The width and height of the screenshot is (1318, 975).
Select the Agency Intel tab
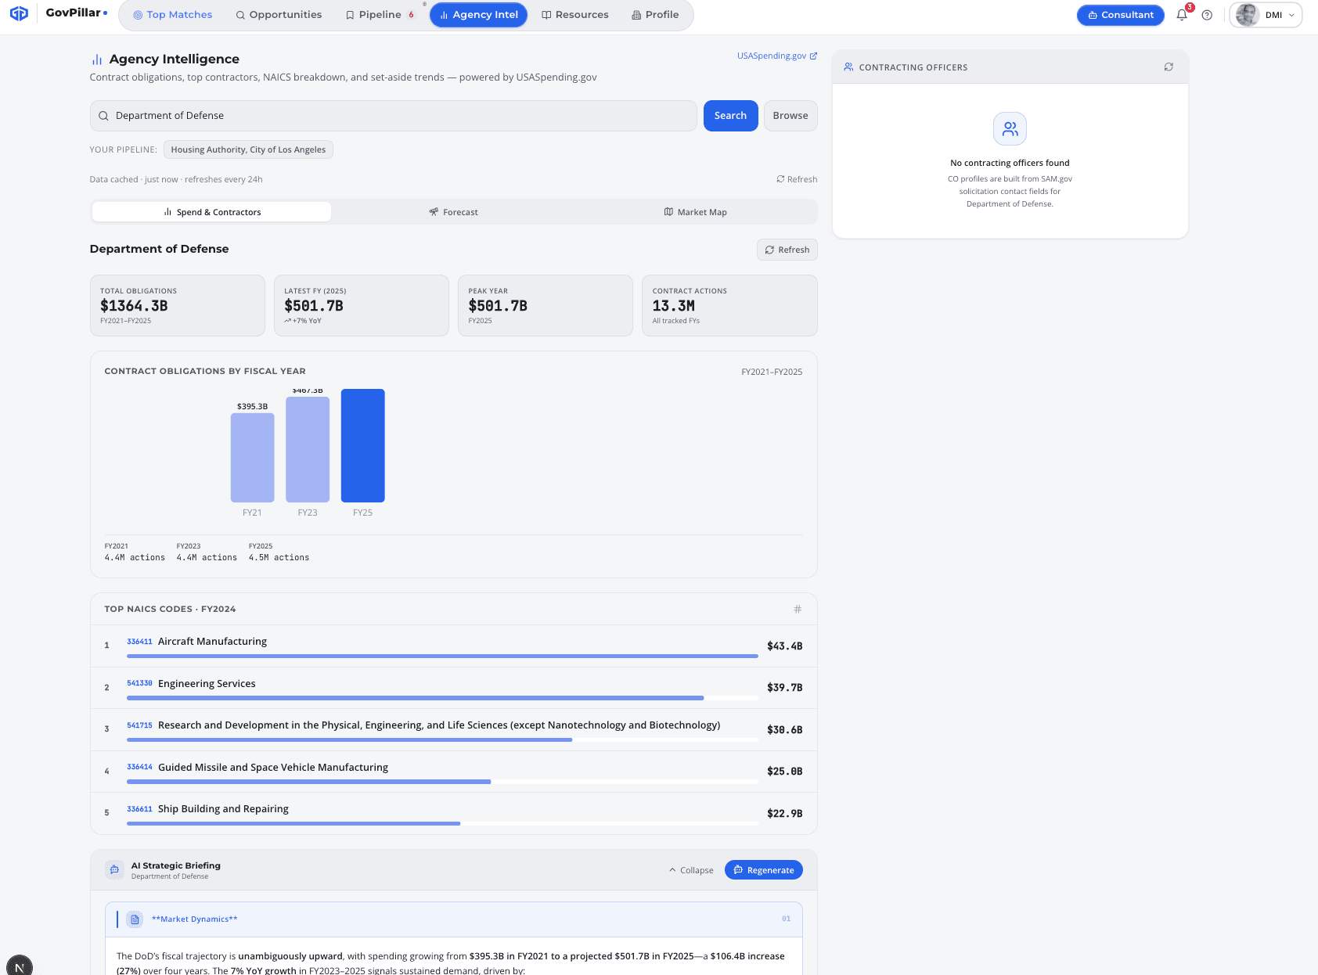[478, 15]
